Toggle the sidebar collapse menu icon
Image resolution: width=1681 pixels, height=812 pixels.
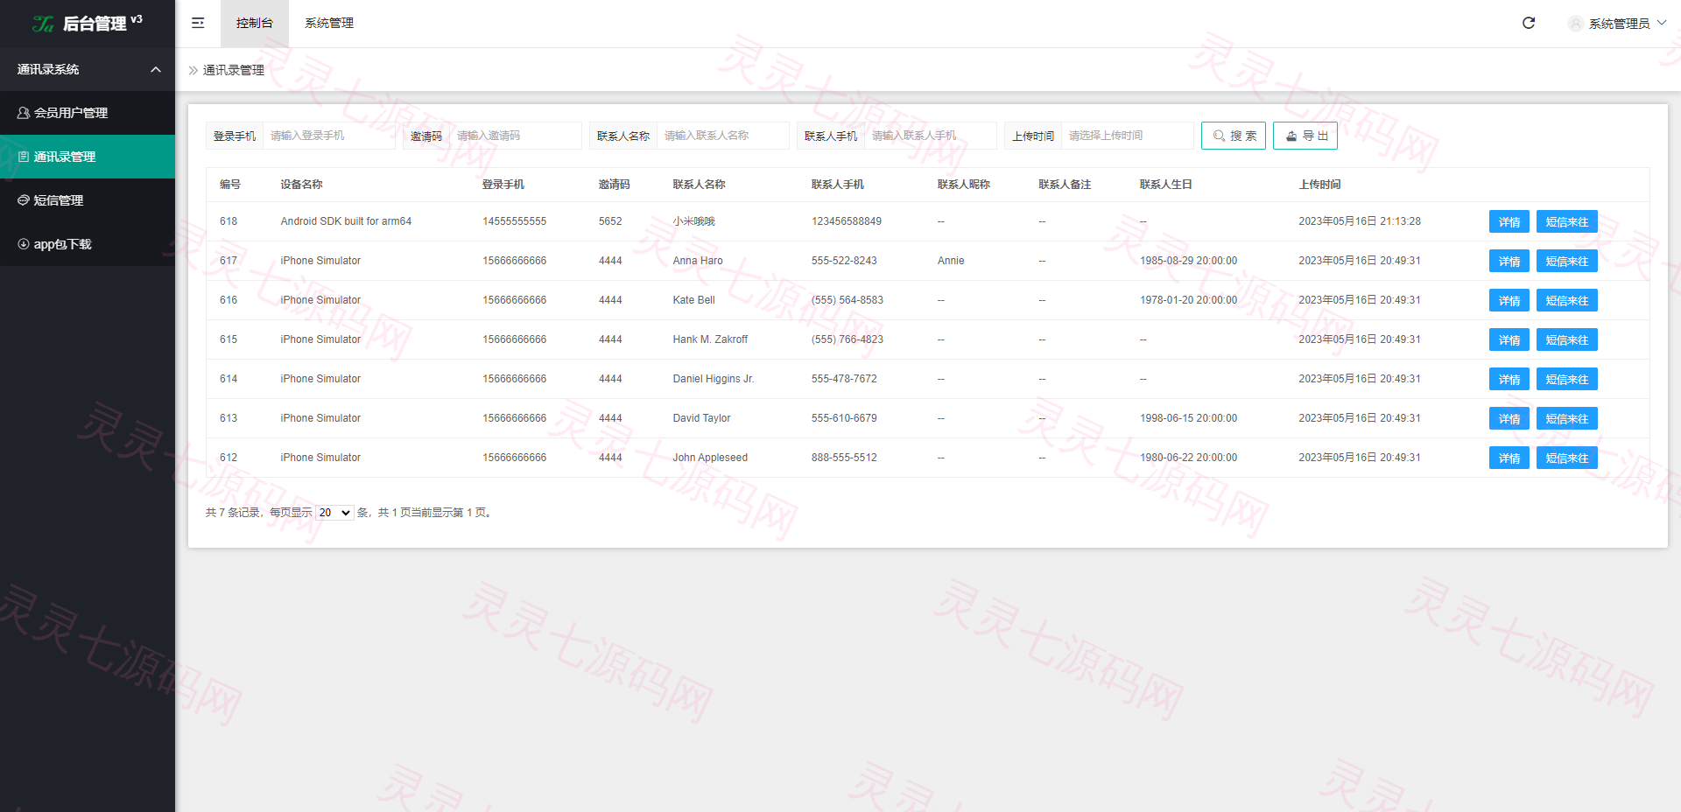click(198, 23)
